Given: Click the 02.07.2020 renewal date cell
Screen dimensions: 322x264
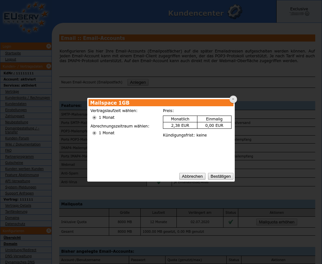Looking at the screenshot, I should click(x=200, y=222).
